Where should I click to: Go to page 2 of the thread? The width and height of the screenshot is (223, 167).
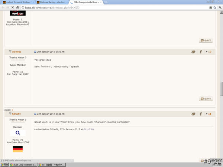[12, 110]
